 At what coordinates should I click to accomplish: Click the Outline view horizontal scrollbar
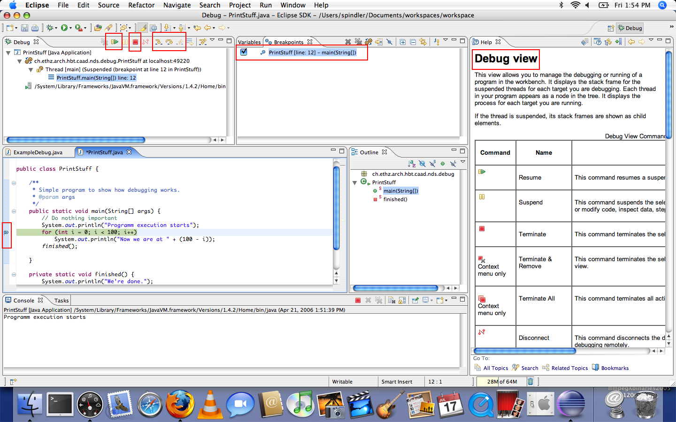click(x=395, y=288)
